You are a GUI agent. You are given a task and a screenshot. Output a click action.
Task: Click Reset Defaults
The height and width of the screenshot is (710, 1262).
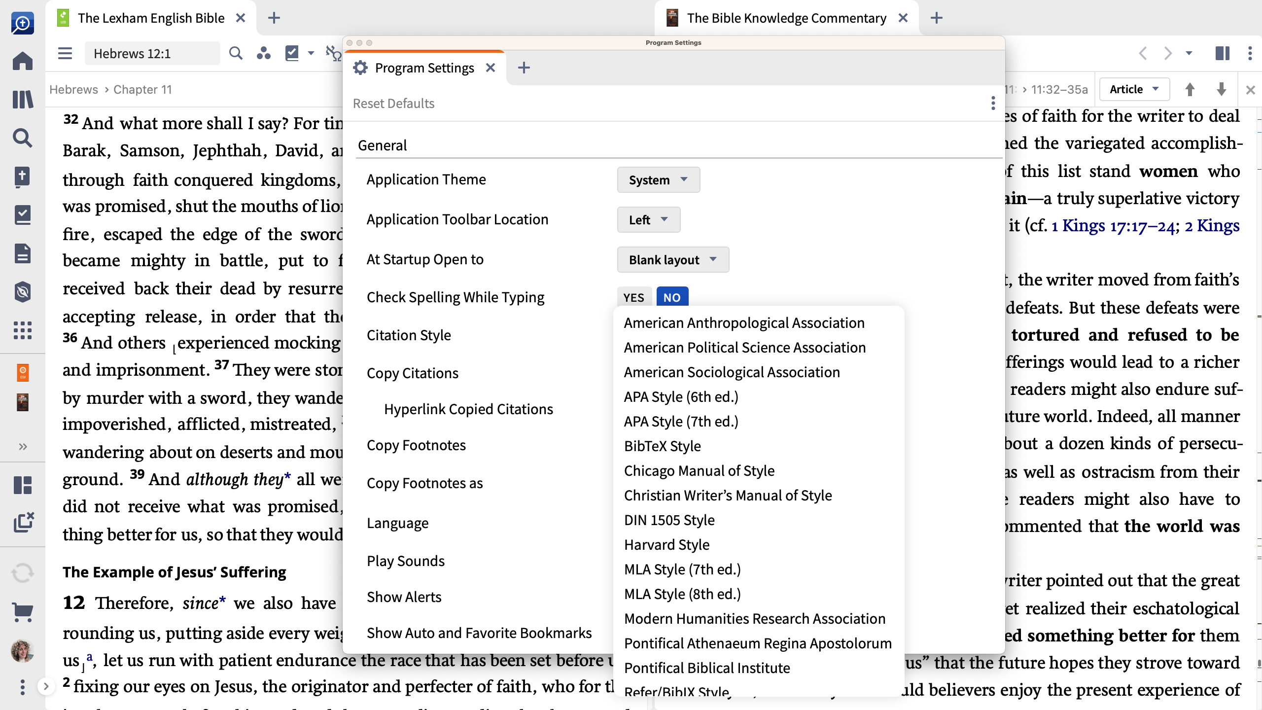393,104
